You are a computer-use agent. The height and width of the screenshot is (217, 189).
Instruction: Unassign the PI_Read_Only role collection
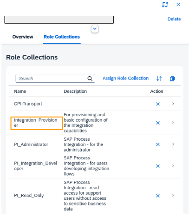[158, 196]
